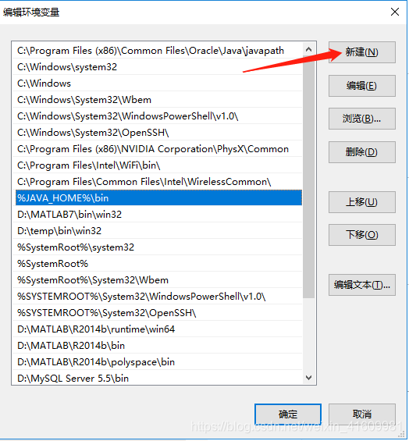Select the C:\Windows entry

pyautogui.click(x=157, y=84)
